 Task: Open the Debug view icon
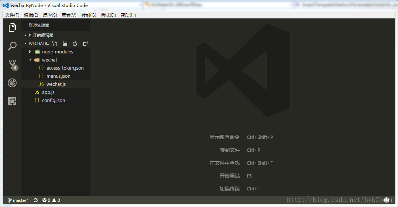[12, 83]
